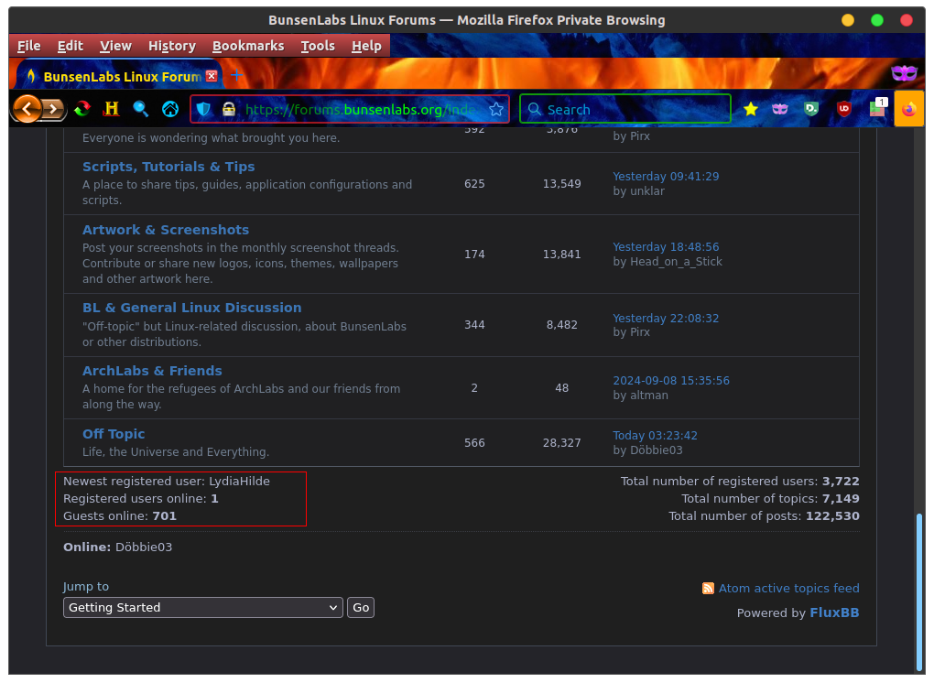Open last post Yesterday 09:41:29
The image size is (934, 683).
coord(666,177)
